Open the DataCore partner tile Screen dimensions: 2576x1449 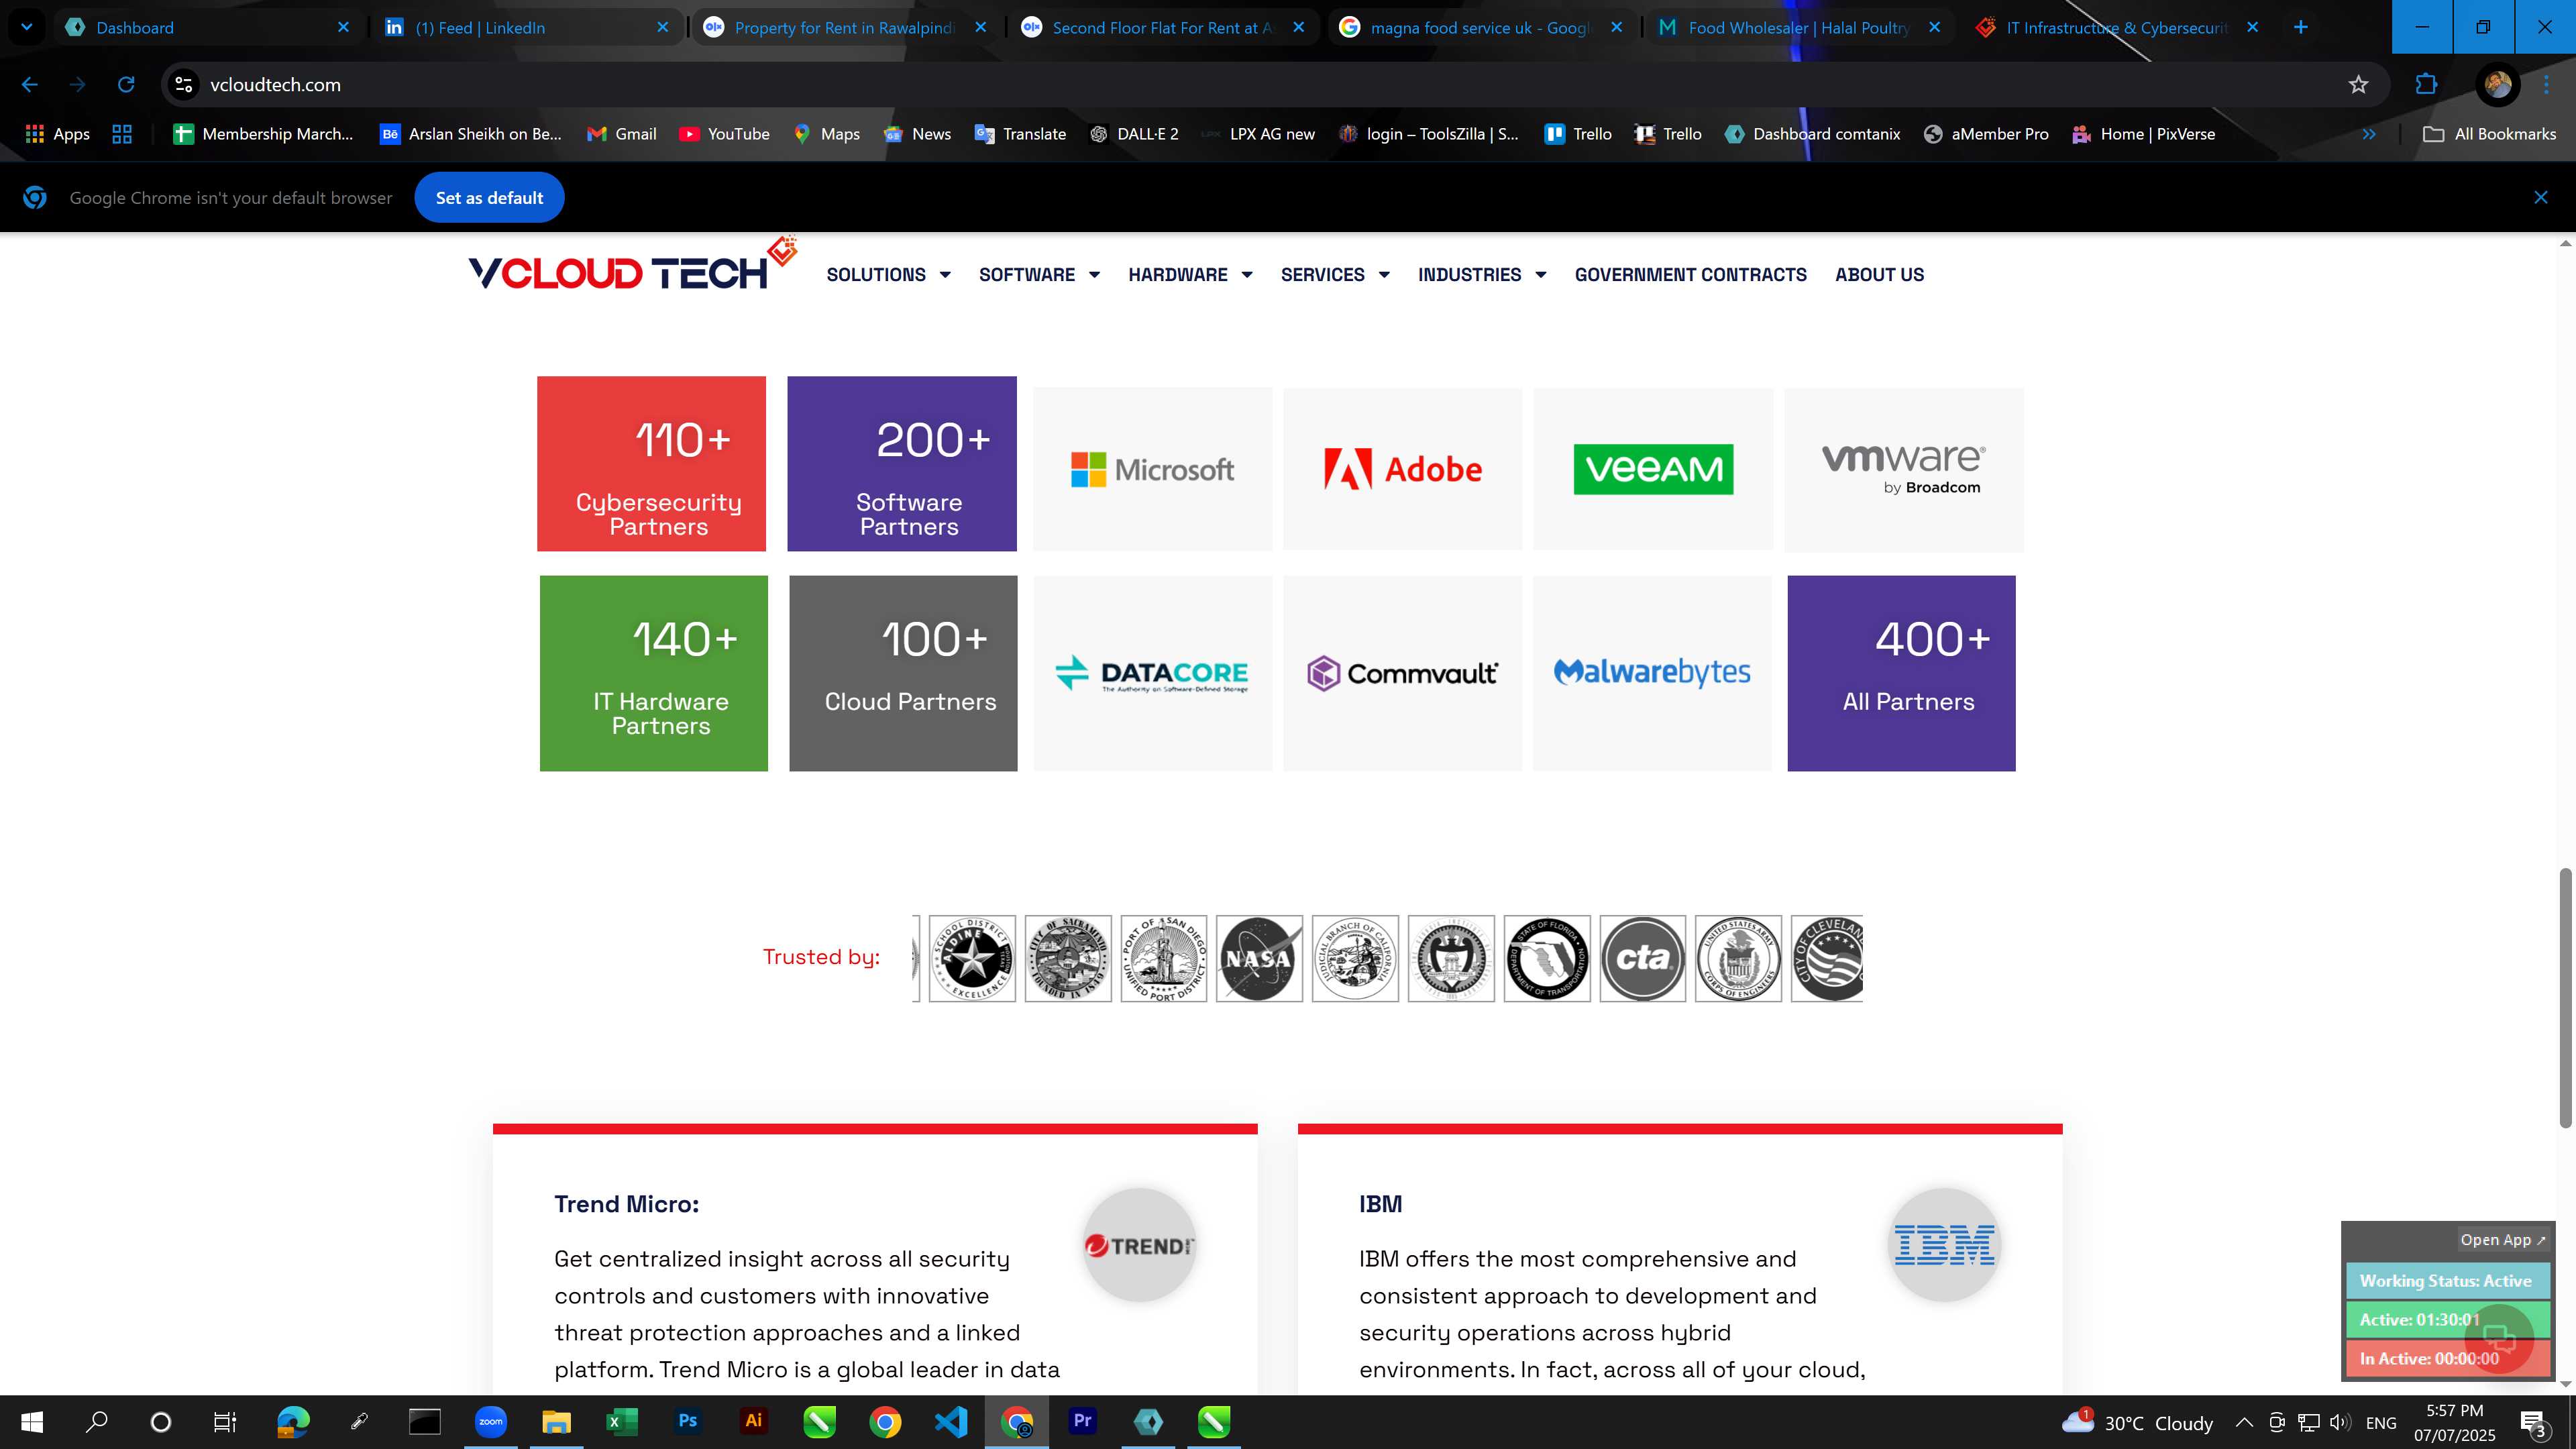[x=1152, y=673]
